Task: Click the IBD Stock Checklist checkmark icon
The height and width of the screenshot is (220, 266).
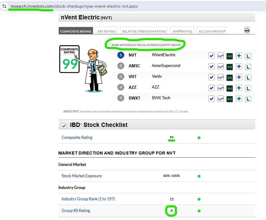Action: [x=64, y=125]
